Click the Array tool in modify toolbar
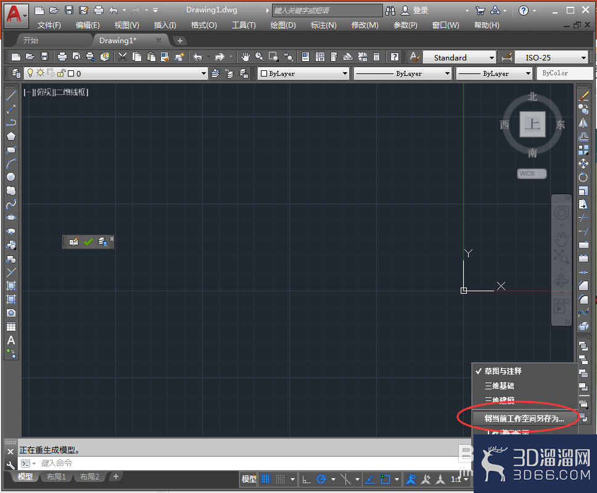The height and width of the screenshot is (493, 597). click(583, 150)
